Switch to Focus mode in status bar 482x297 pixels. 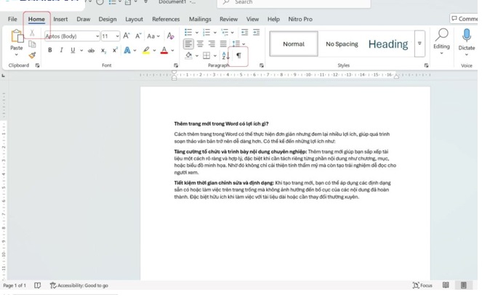pos(422,285)
